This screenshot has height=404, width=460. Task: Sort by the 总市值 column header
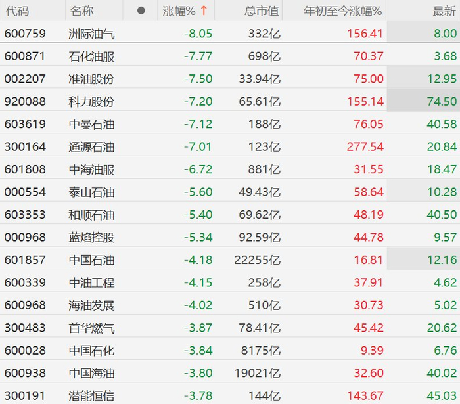pos(262,11)
